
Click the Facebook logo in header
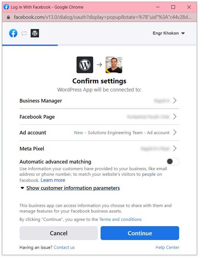13,33
